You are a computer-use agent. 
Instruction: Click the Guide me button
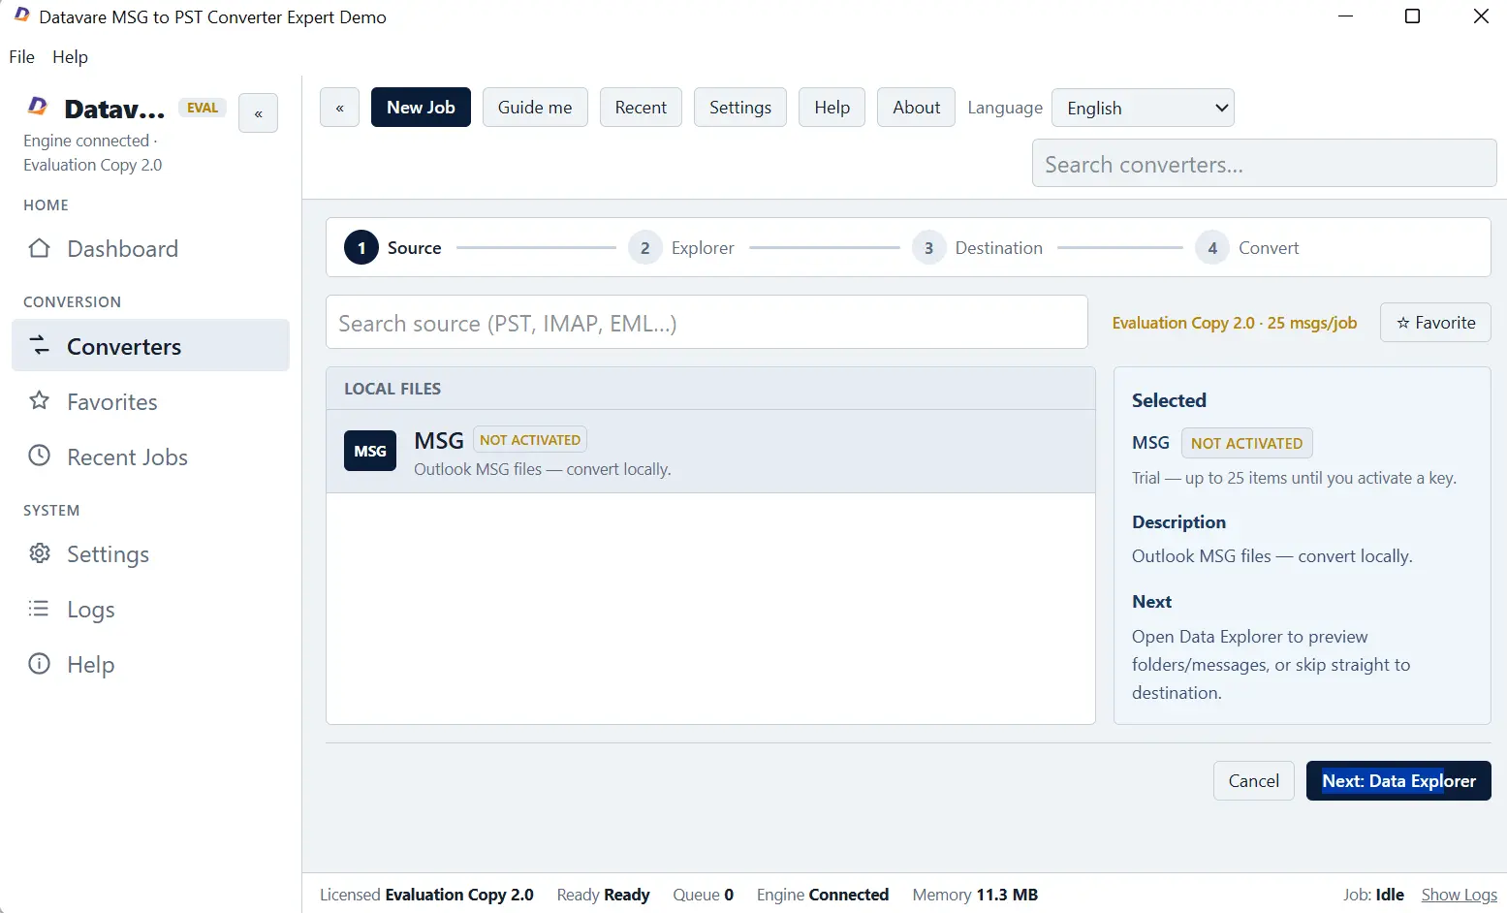pyautogui.click(x=535, y=108)
